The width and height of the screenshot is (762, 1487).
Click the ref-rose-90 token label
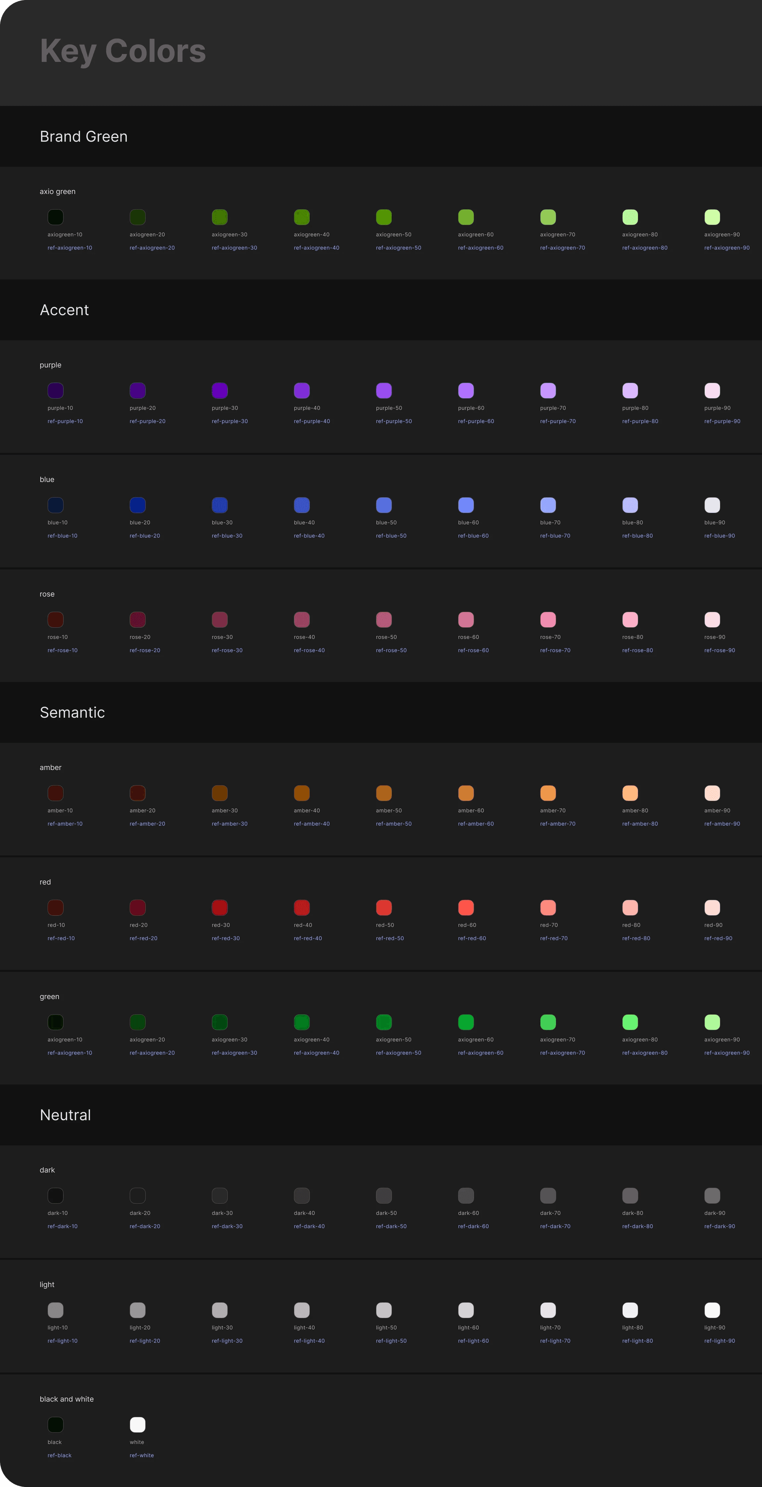tap(719, 651)
